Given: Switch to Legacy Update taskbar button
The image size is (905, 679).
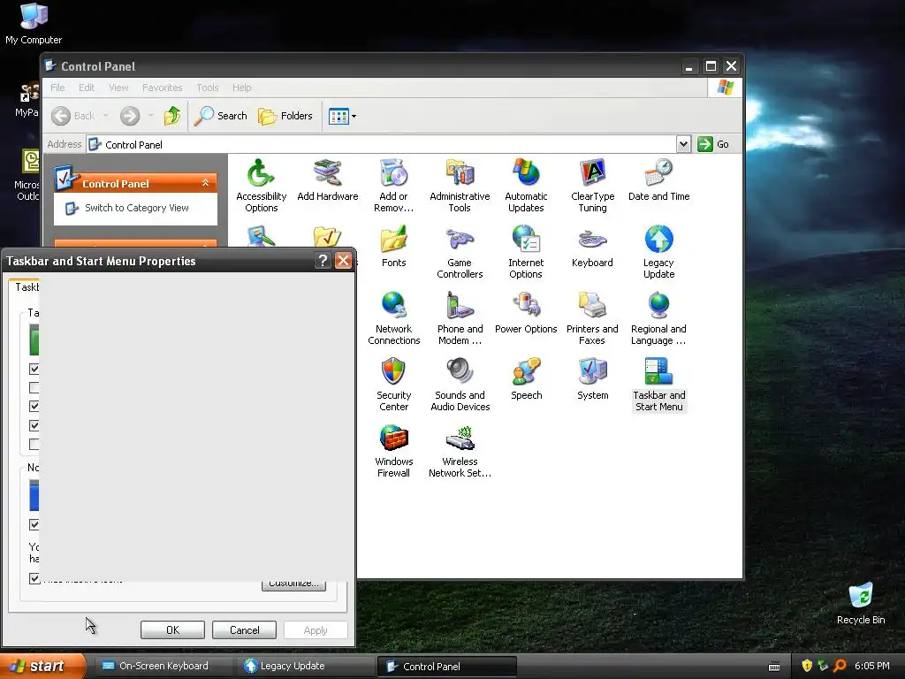Looking at the screenshot, I should [305, 666].
